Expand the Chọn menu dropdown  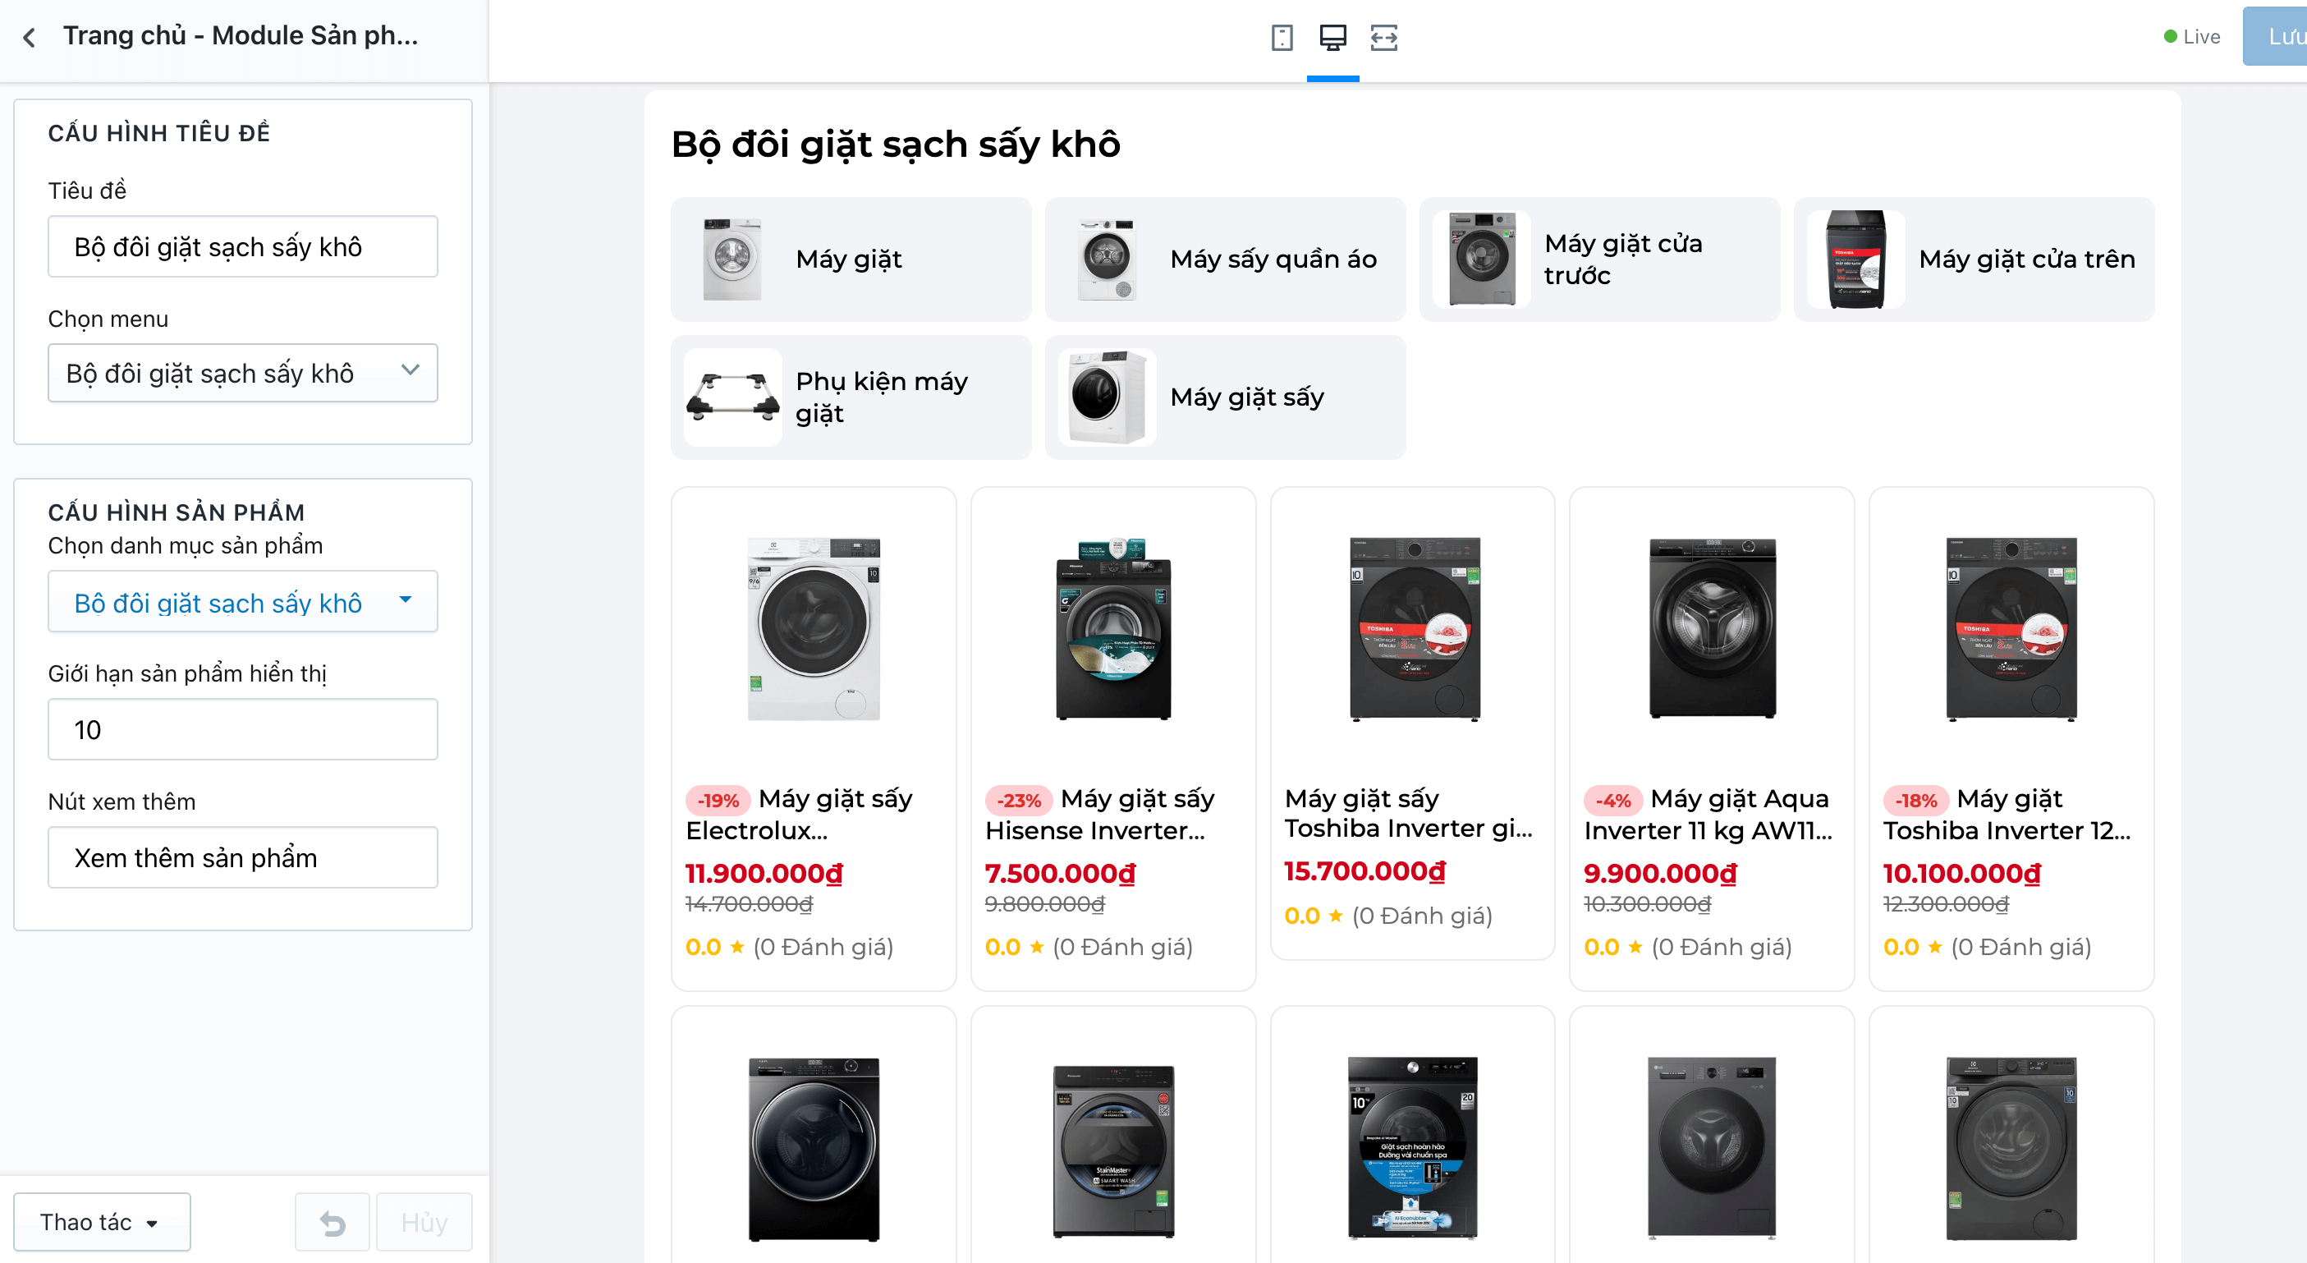coord(243,373)
